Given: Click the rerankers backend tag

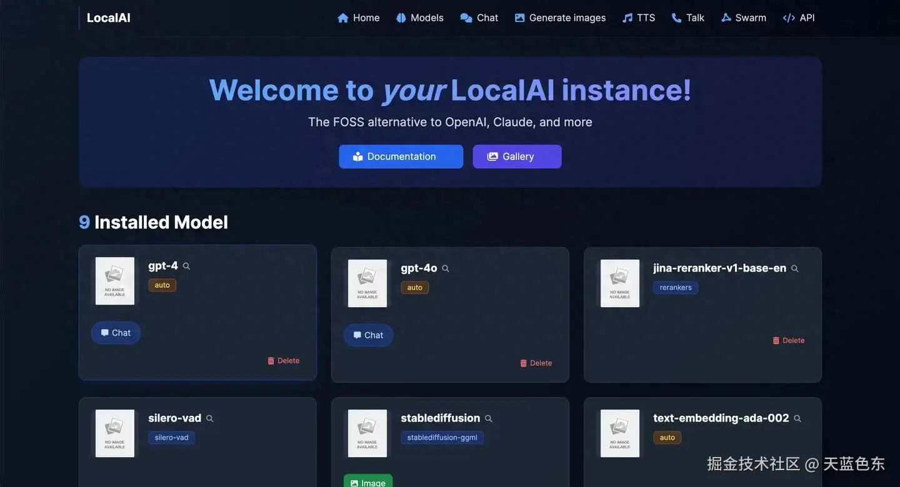Looking at the screenshot, I should (676, 288).
